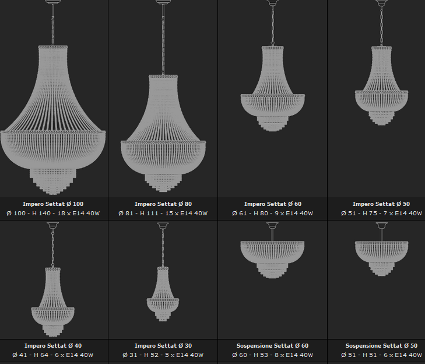
Task: Open the Impero Settat Ø 40 title link
Action: point(53,346)
